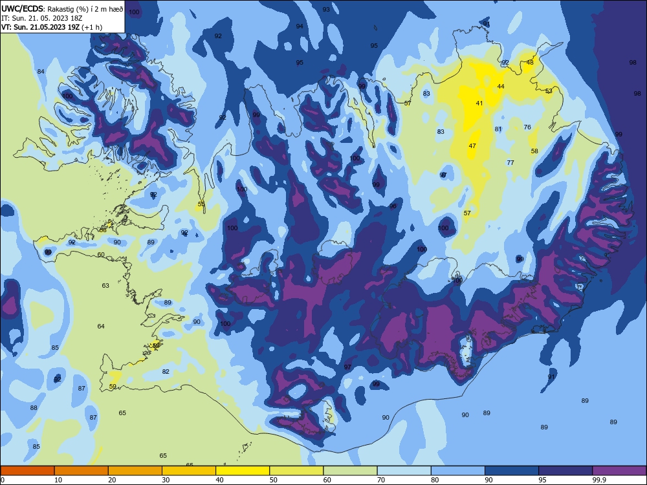Click the pale green 60–70 legend swatch

click(x=350, y=471)
